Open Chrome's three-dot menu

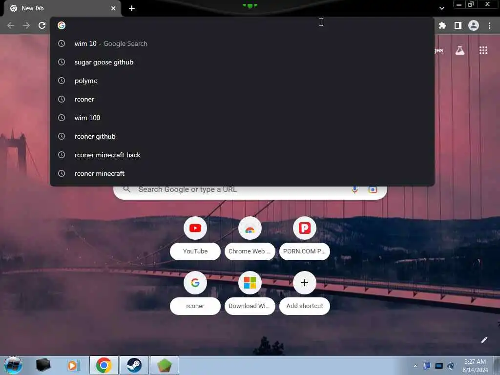pos(489,25)
